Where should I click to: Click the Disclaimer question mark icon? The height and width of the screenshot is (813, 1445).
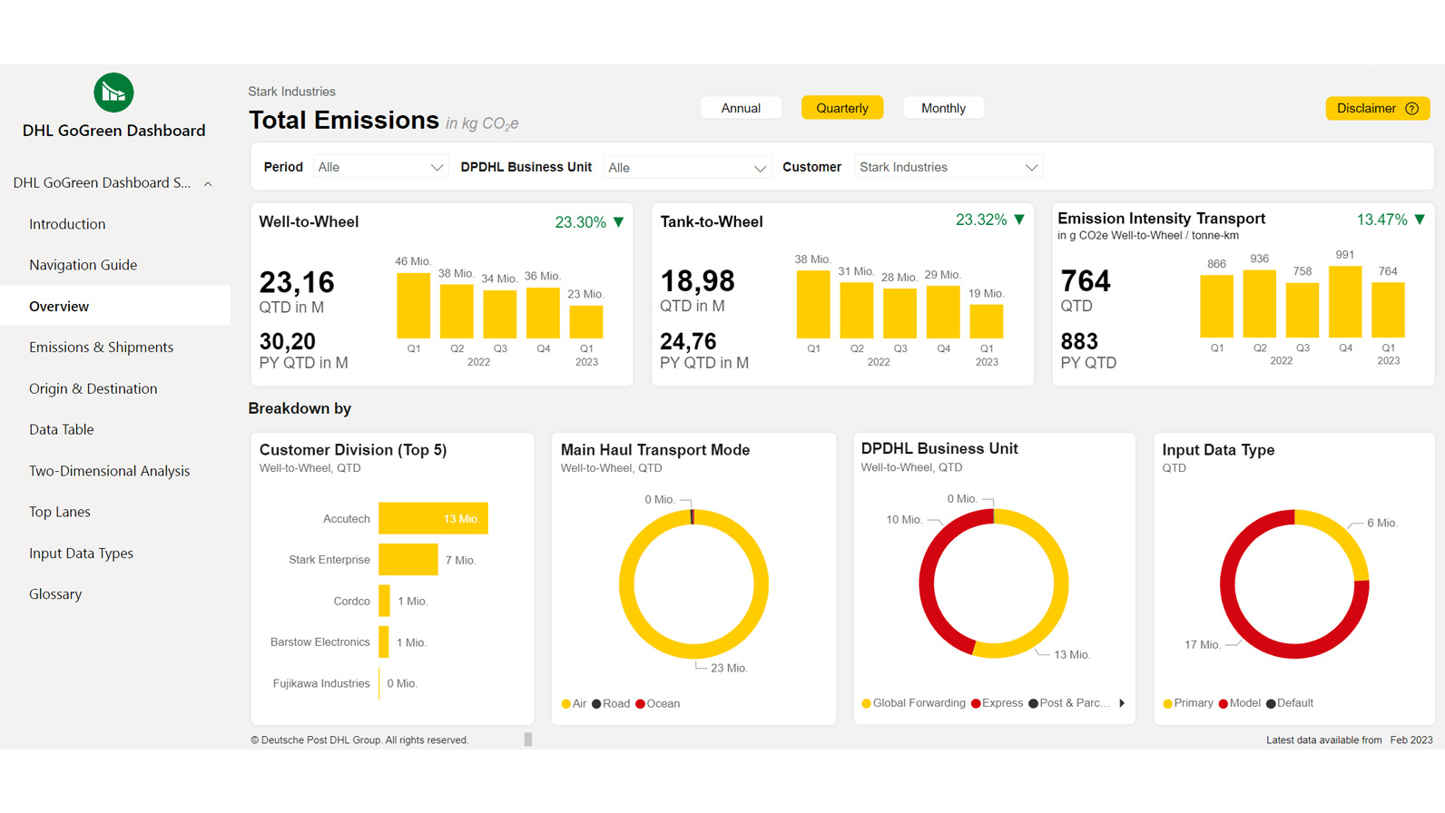(x=1411, y=109)
